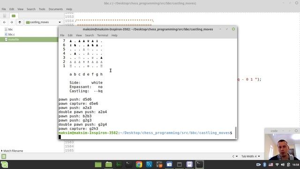The height and width of the screenshot is (169, 300).
Task: Open terminal Search menu
Action: click(90, 36)
